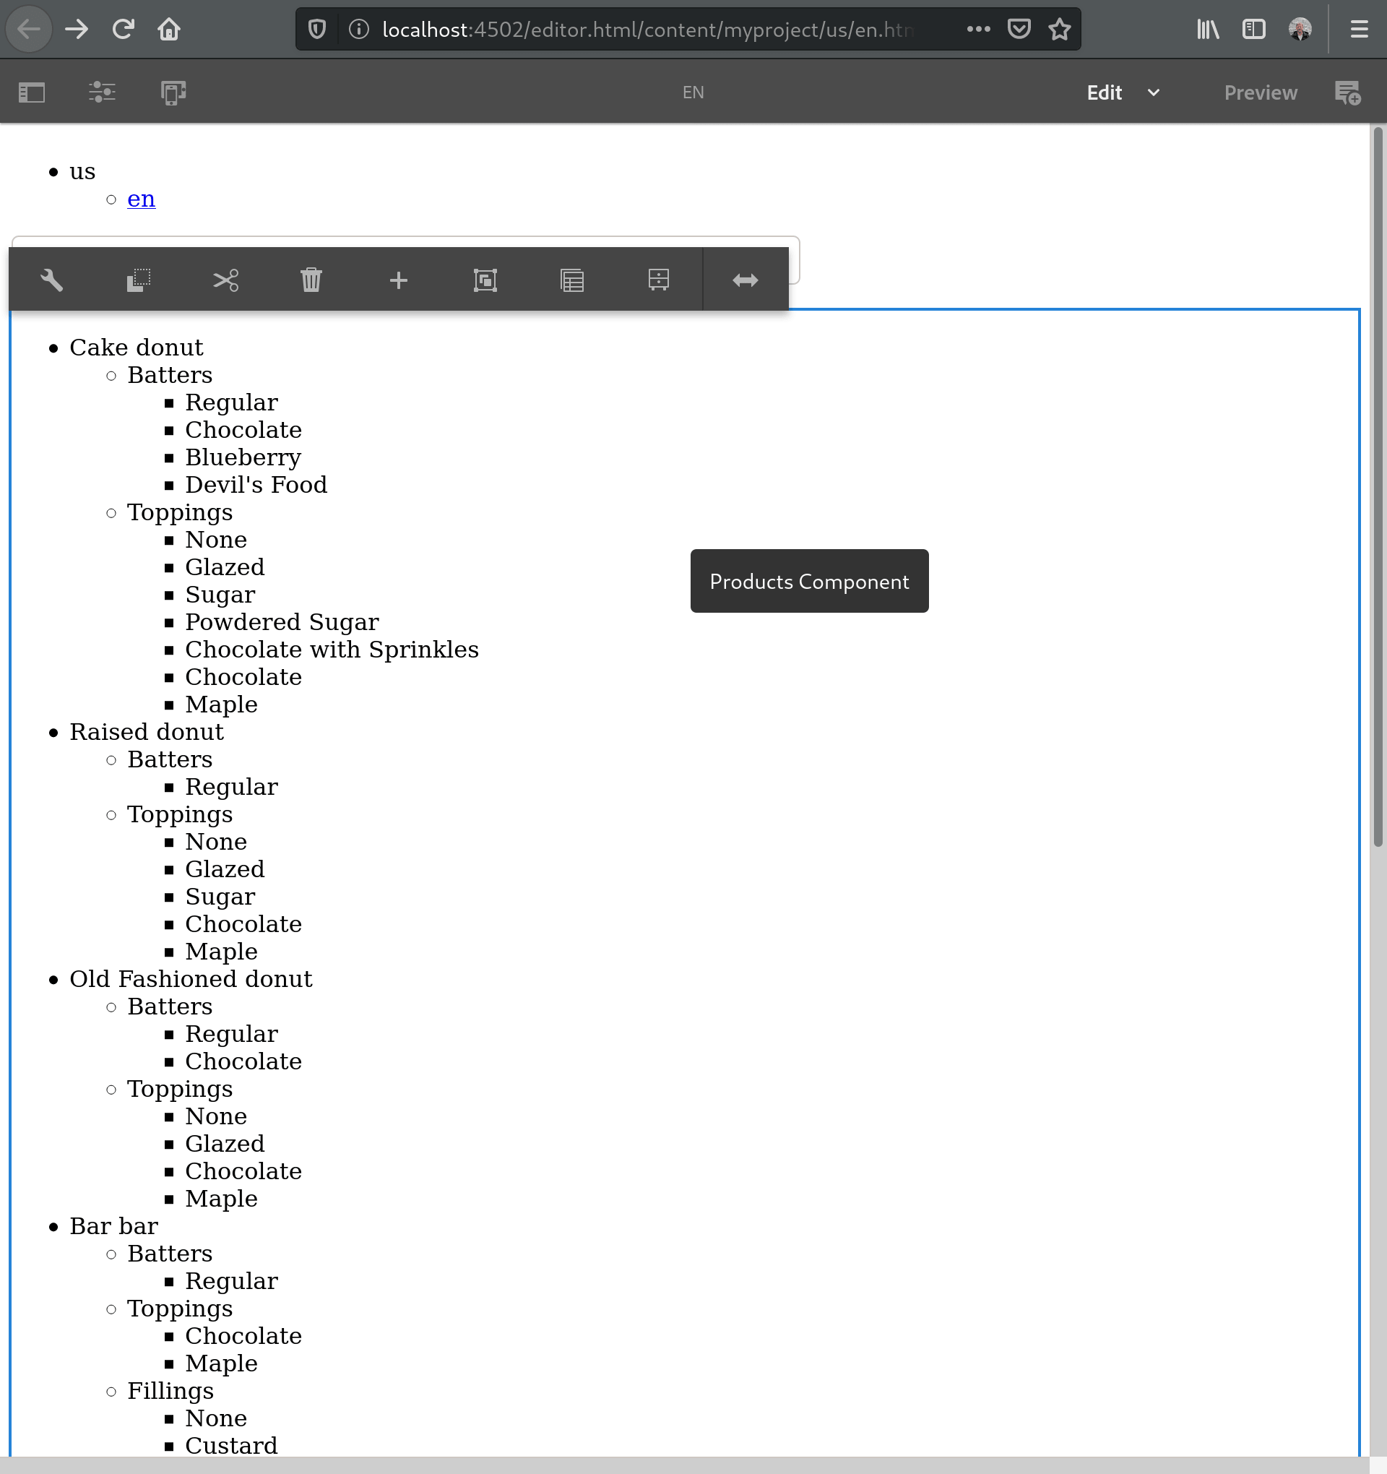Delete component with trash icon
The height and width of the screenshot is (1474, 1387).
point(311,280)
